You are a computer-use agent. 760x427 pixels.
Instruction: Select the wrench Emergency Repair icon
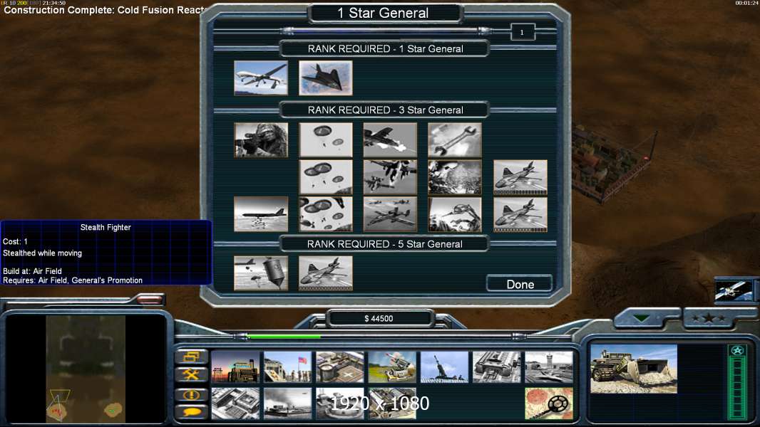[455, 139]
